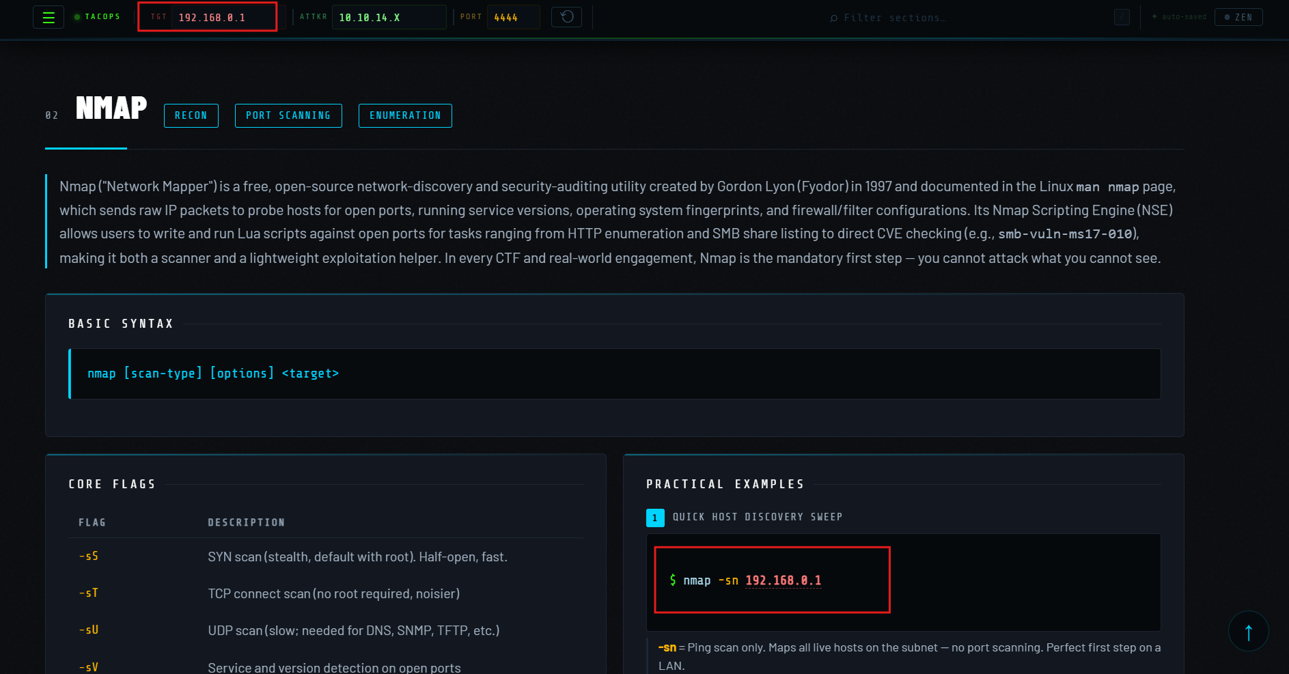1289x674 pixels.
Task: Focus the Filter sections search box
Action: pos(970,18)
